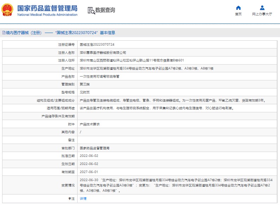Screen dimensions: 280x205
Task: Click the 第三类 management category value
Action: pos(85,84)
